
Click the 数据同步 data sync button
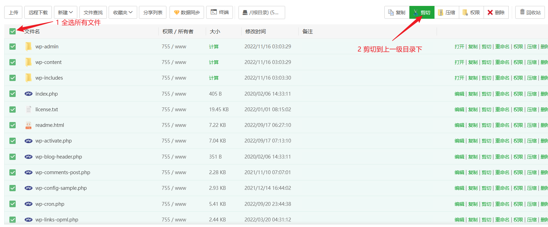coord(187,13)
